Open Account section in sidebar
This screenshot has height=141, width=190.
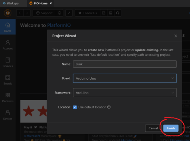tap(8, 45)
